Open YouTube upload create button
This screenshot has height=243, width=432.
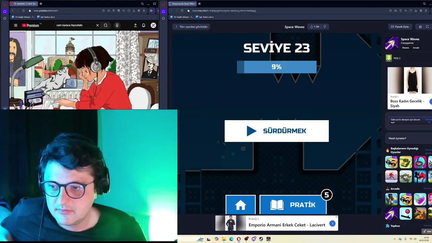coord(135,25)
